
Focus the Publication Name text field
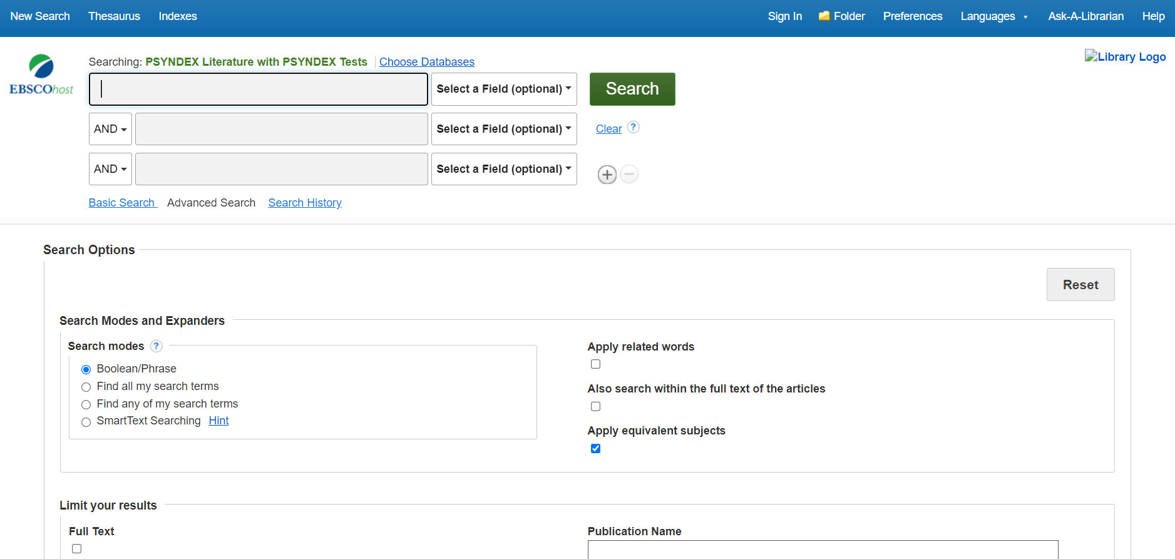coord(822,549)
